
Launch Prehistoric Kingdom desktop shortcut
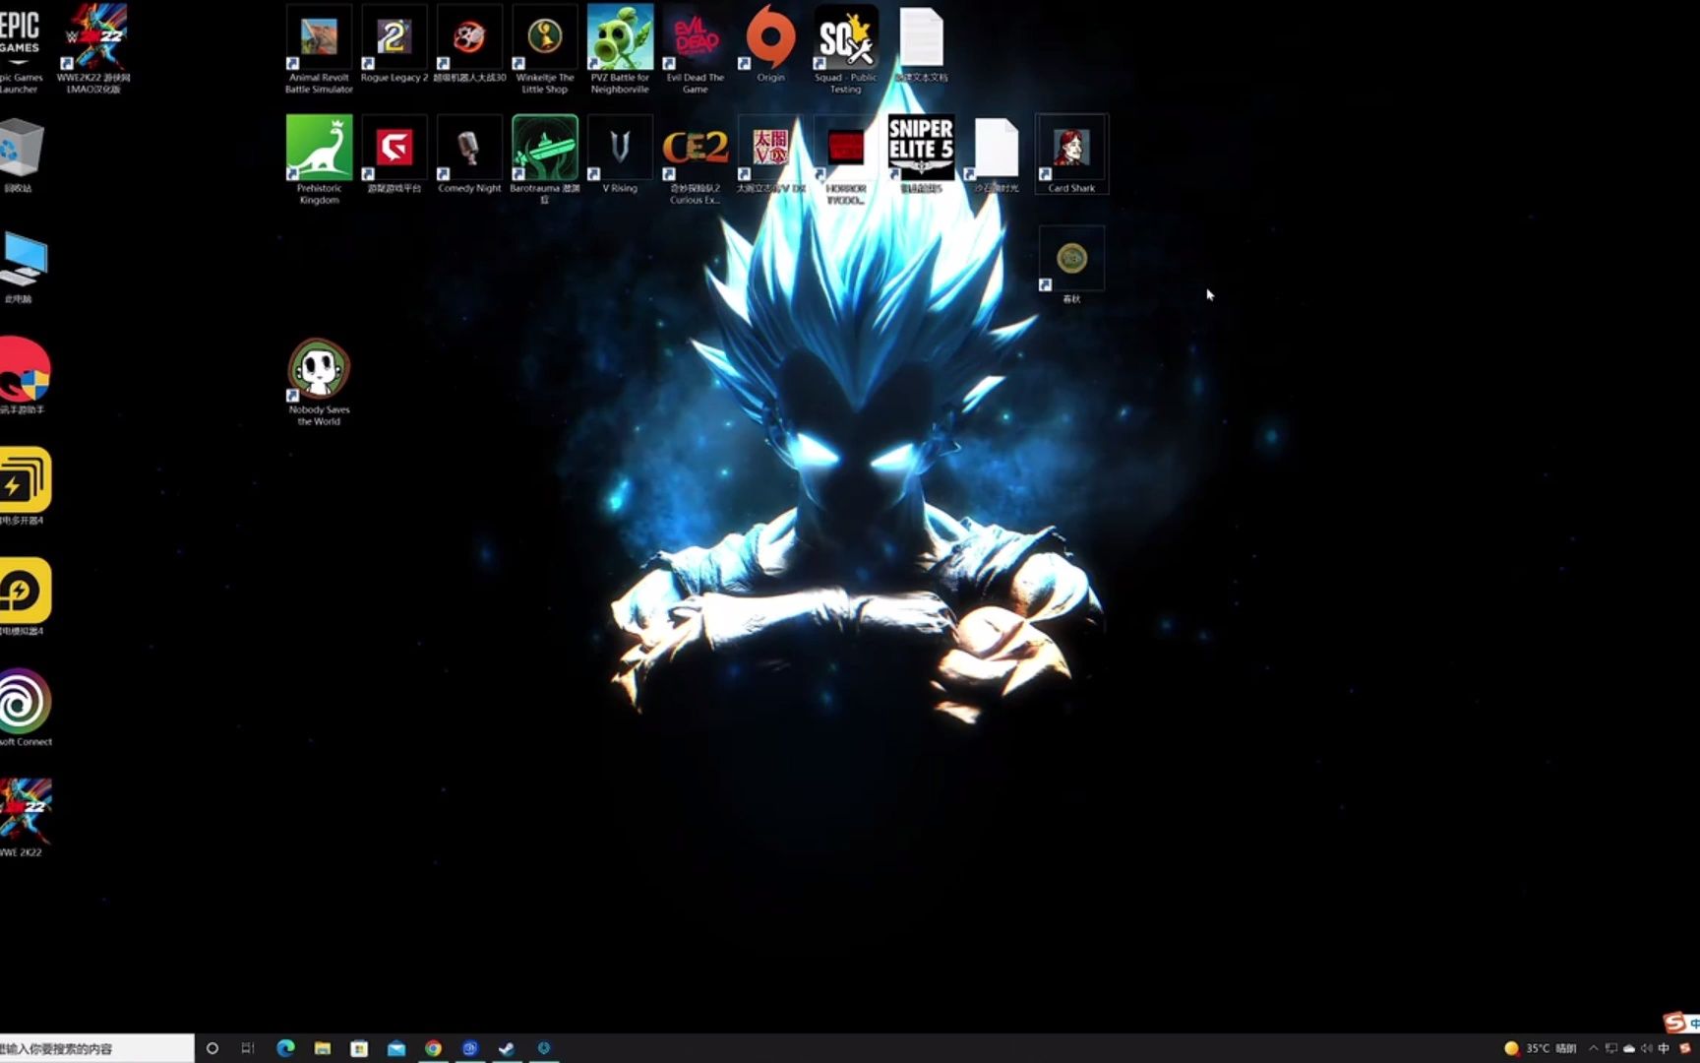pos(319,158)
